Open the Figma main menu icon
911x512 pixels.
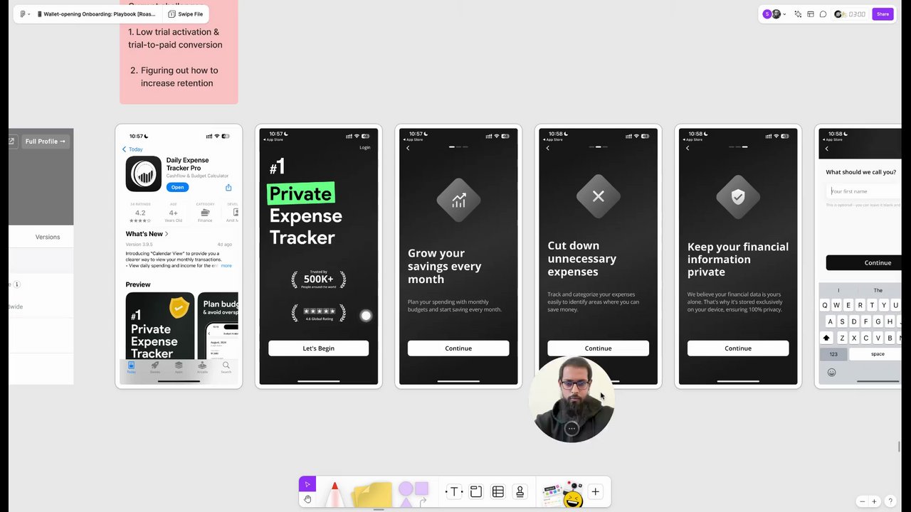tap(23, 14)
